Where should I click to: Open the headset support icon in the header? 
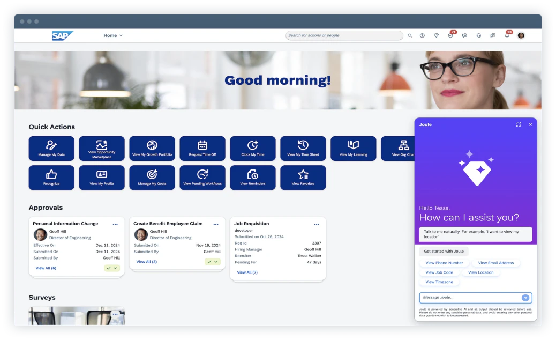pyautogui.click(x=478, y=35)
